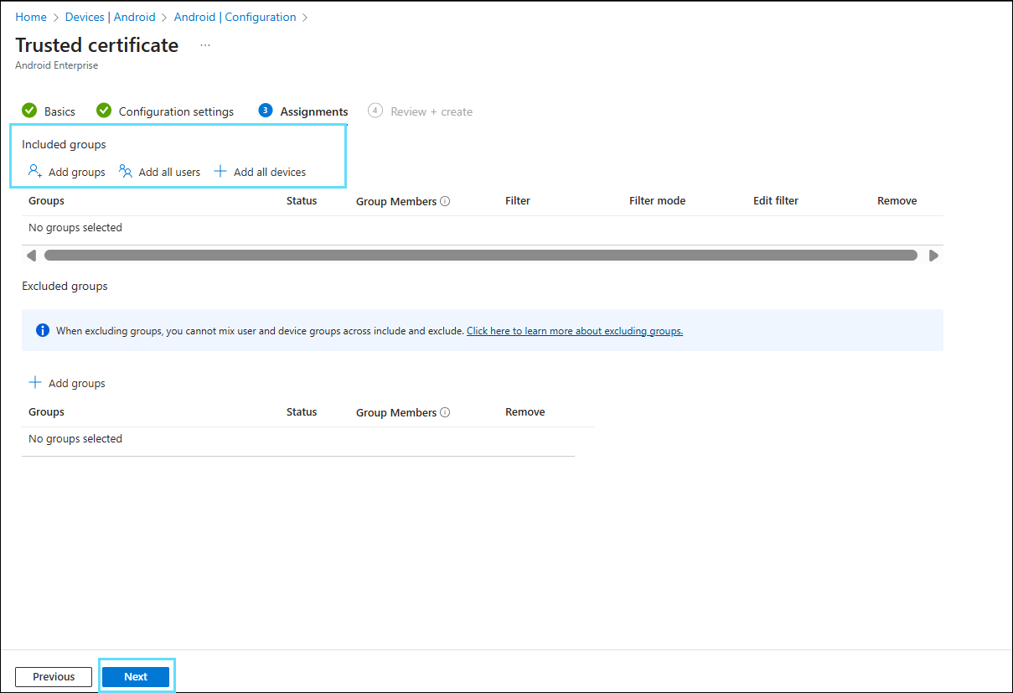Click info icon beside excluded Group Members

point(445,412)
